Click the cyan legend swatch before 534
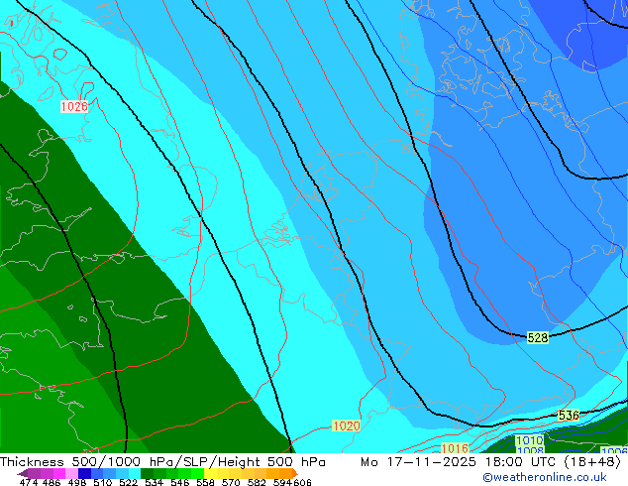 click(x=135, y=473)
